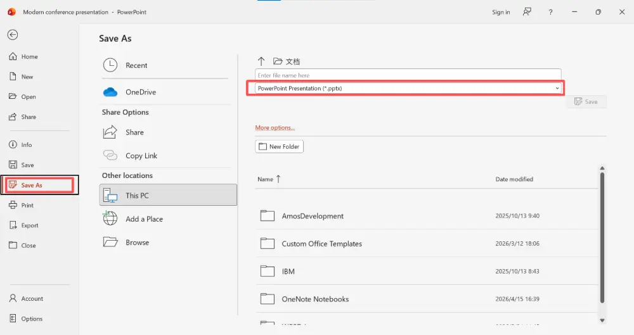The height and width of the screenshot is (335, 634).
Task: Click the feedback person icon in title bar
Action: (x=527, y=12)
